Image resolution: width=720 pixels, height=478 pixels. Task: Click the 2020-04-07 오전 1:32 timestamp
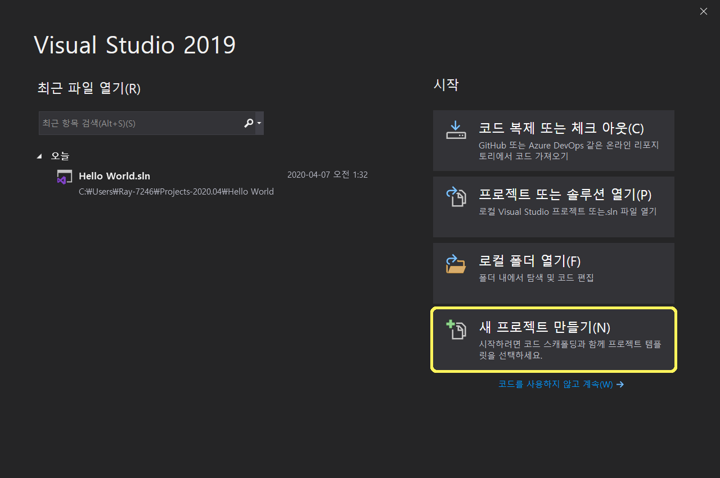pos(327,175)
